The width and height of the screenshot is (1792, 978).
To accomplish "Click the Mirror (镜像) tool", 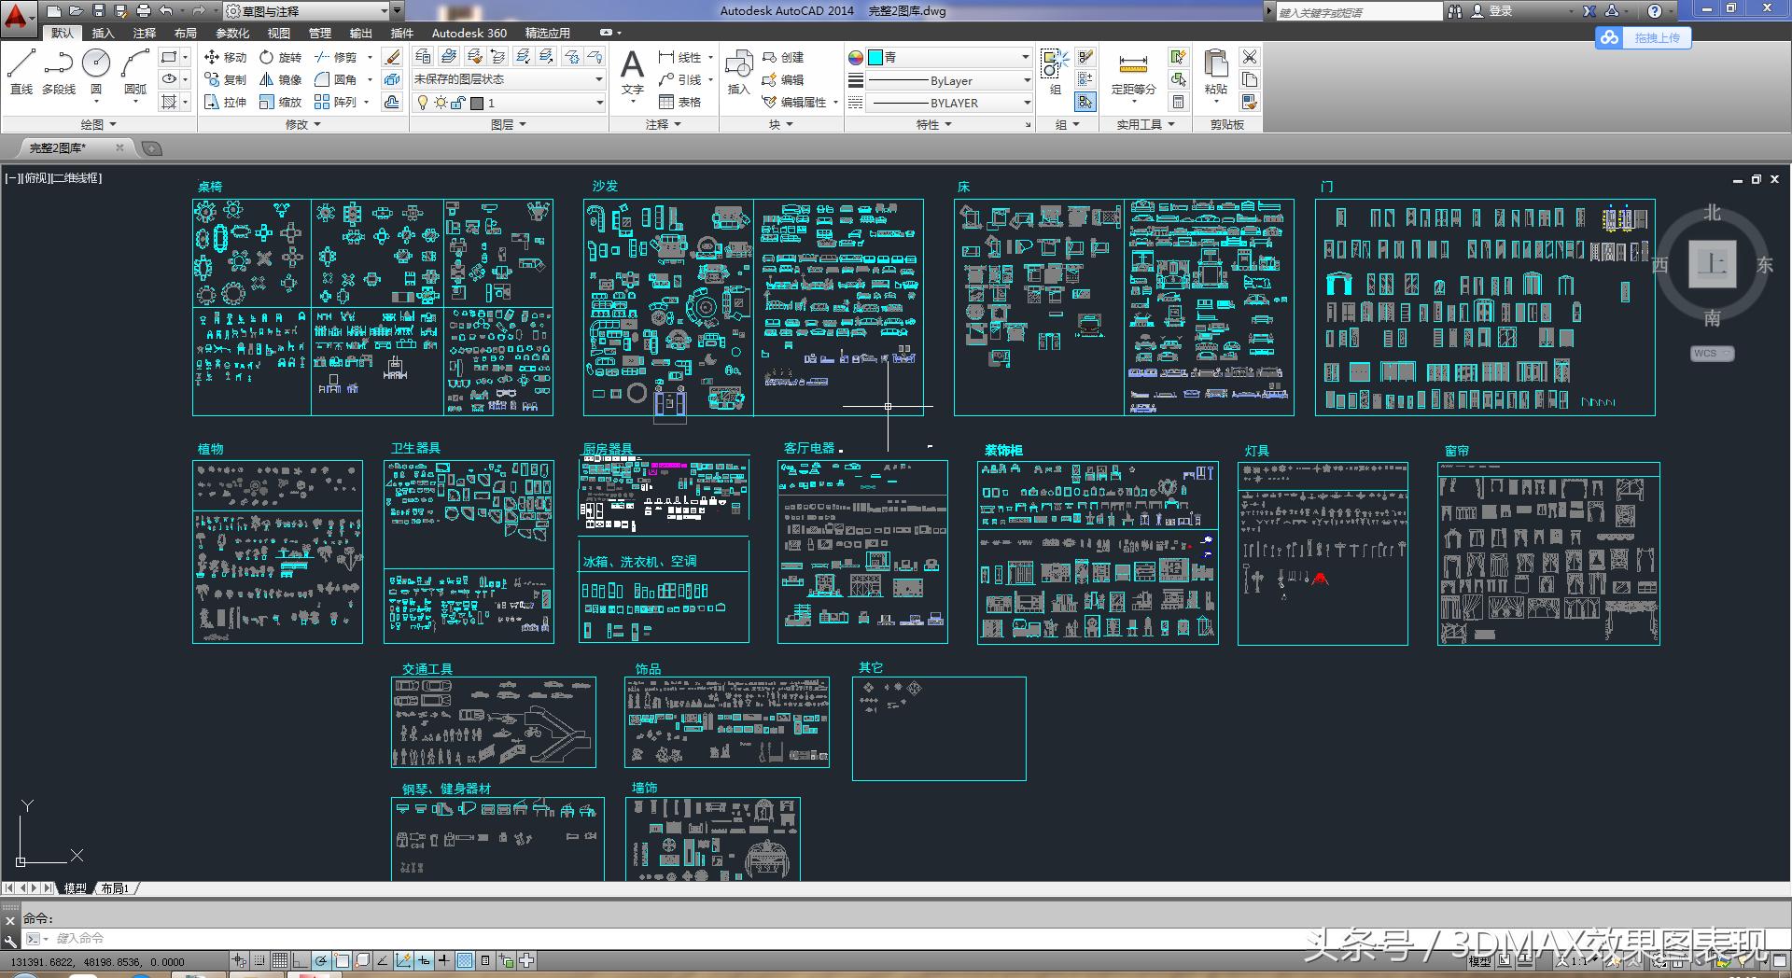I will coord(280,80).
